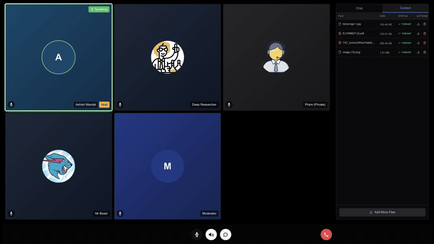Select the Prism (Private) participant avatar
The image size is (434, 244).
pyautogui.click(x=276, y=57)
